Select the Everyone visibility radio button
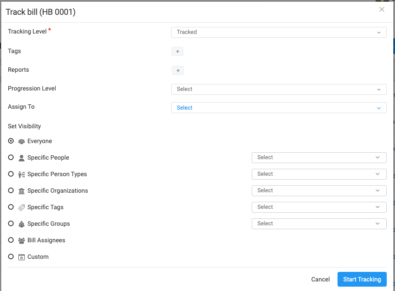This screenshot has width=395, height=291. pyautogui.click(x=11, y=141)
